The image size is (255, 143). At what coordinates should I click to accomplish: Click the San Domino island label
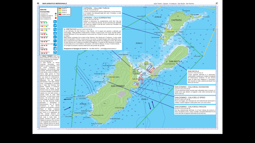pyautogui.click(x=118, y=86)
